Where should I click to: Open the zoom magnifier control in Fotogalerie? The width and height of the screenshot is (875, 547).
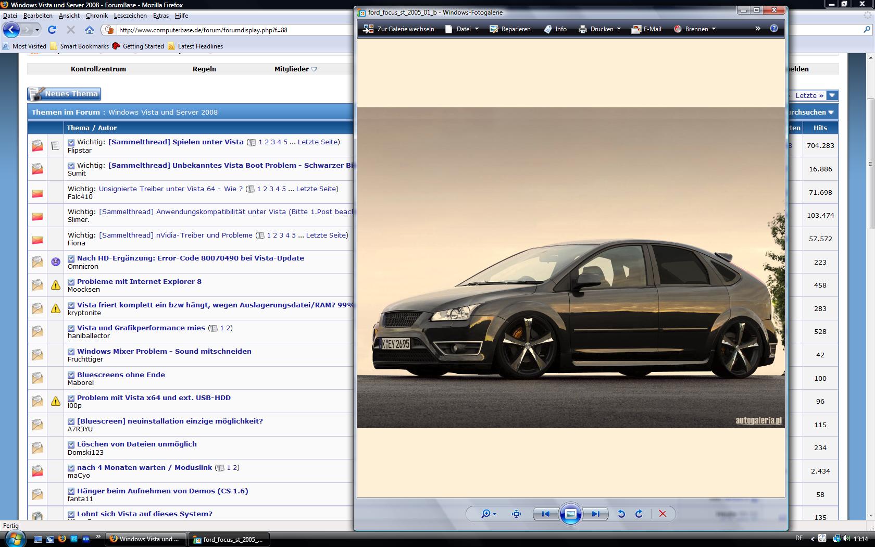click(488, 514)
